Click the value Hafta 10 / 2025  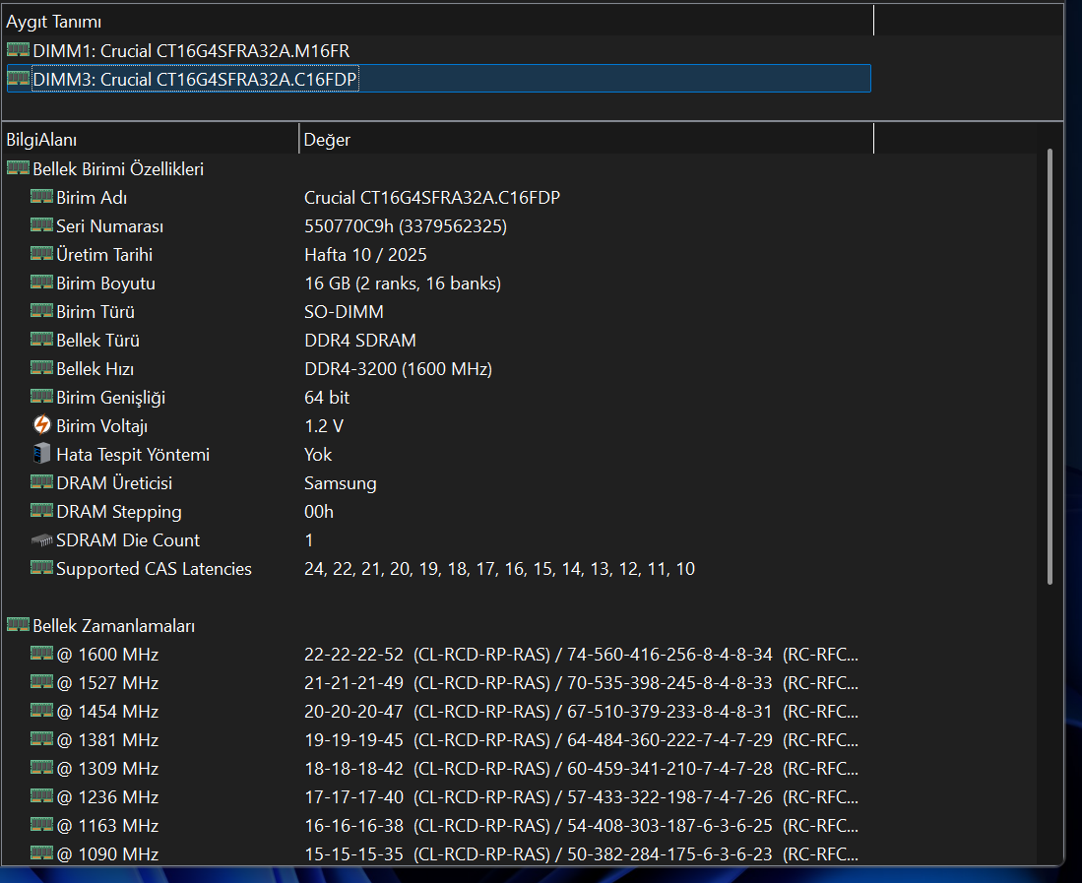[x=365, y=255]
